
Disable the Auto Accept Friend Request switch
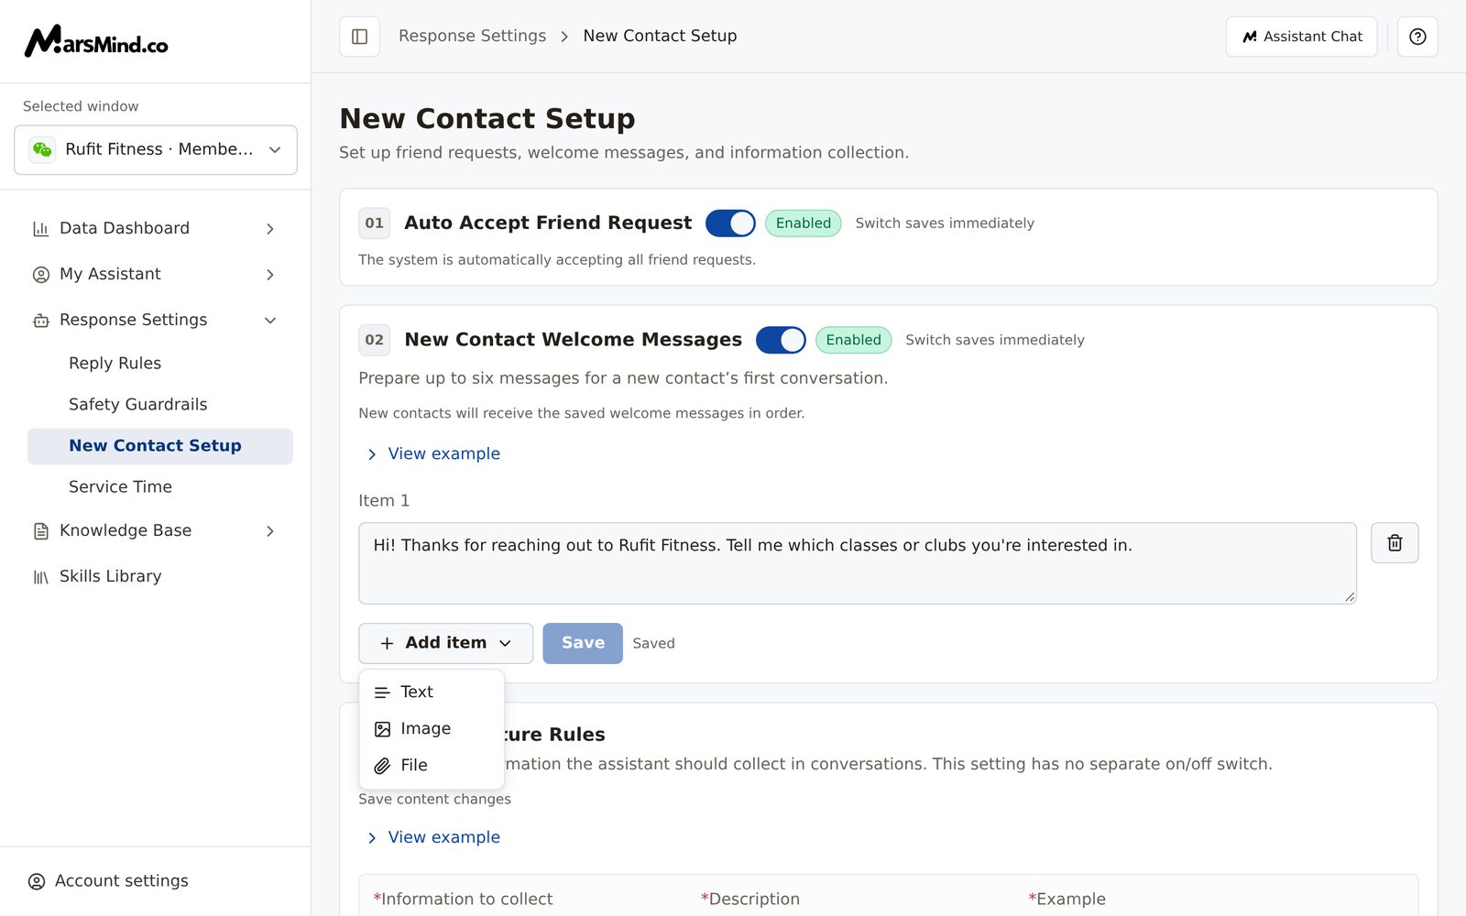click(730, 224)
